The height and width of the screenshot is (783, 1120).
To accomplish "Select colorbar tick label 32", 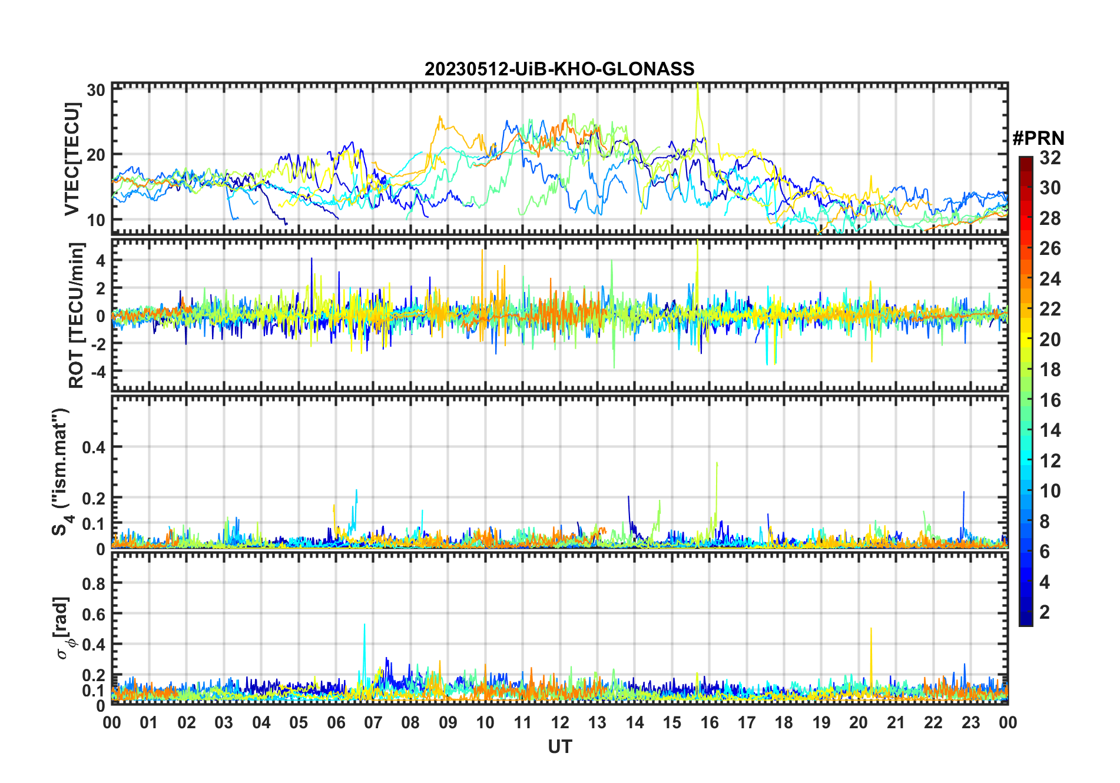I will tap(1050, 158).
